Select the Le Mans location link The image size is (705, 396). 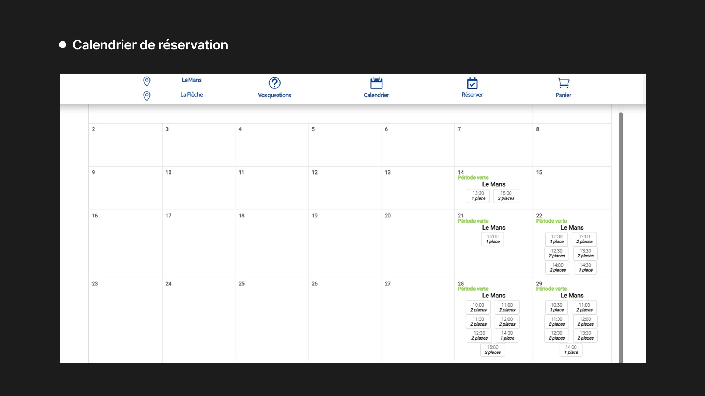[x=192, y=80]
